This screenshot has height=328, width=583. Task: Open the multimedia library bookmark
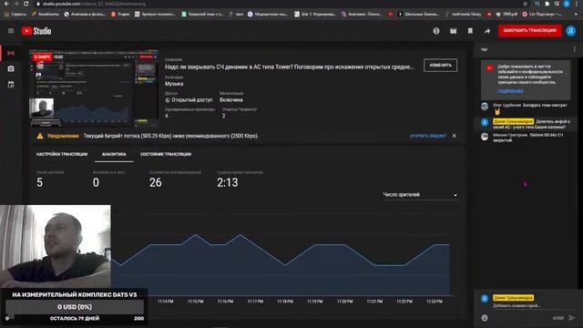point(463,15)
